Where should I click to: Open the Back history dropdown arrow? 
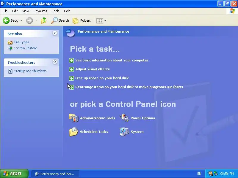click(21, 20)
